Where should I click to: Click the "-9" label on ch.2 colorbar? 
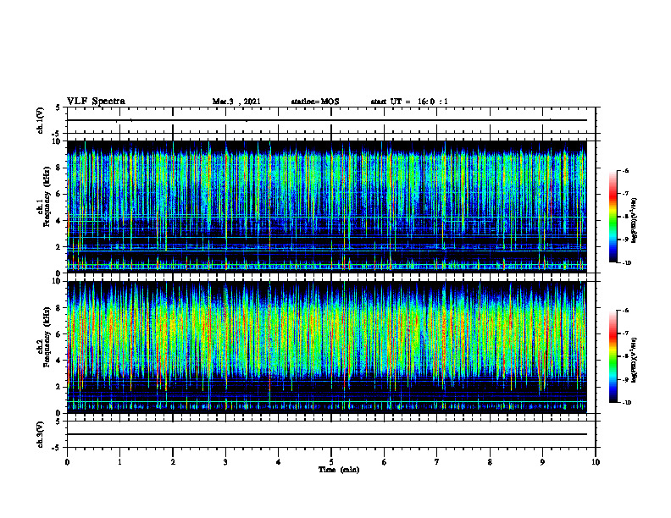[x=625, y=379]
